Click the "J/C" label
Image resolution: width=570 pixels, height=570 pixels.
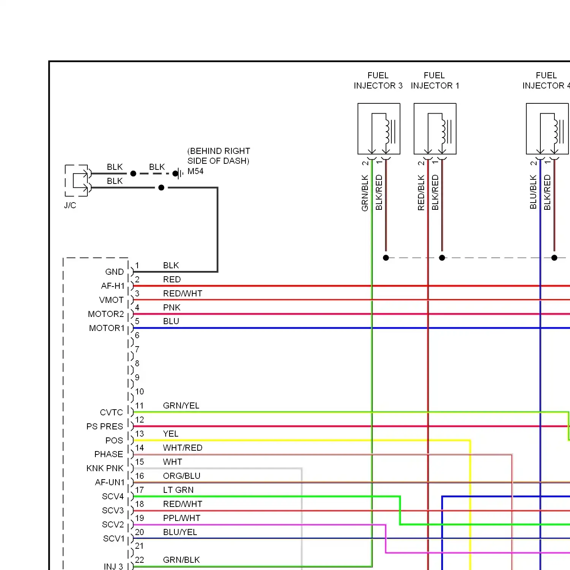click(x=70, y=206)
